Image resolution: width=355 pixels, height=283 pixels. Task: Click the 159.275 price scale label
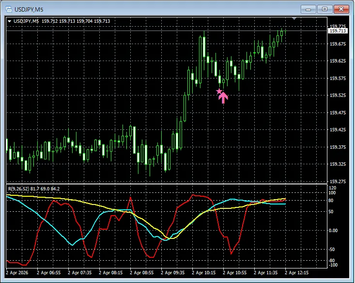click(338, 182)
